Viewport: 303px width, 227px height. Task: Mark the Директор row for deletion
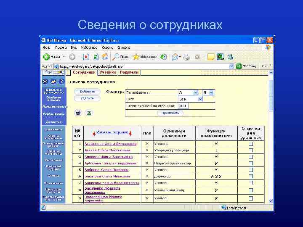coord(251,176)
